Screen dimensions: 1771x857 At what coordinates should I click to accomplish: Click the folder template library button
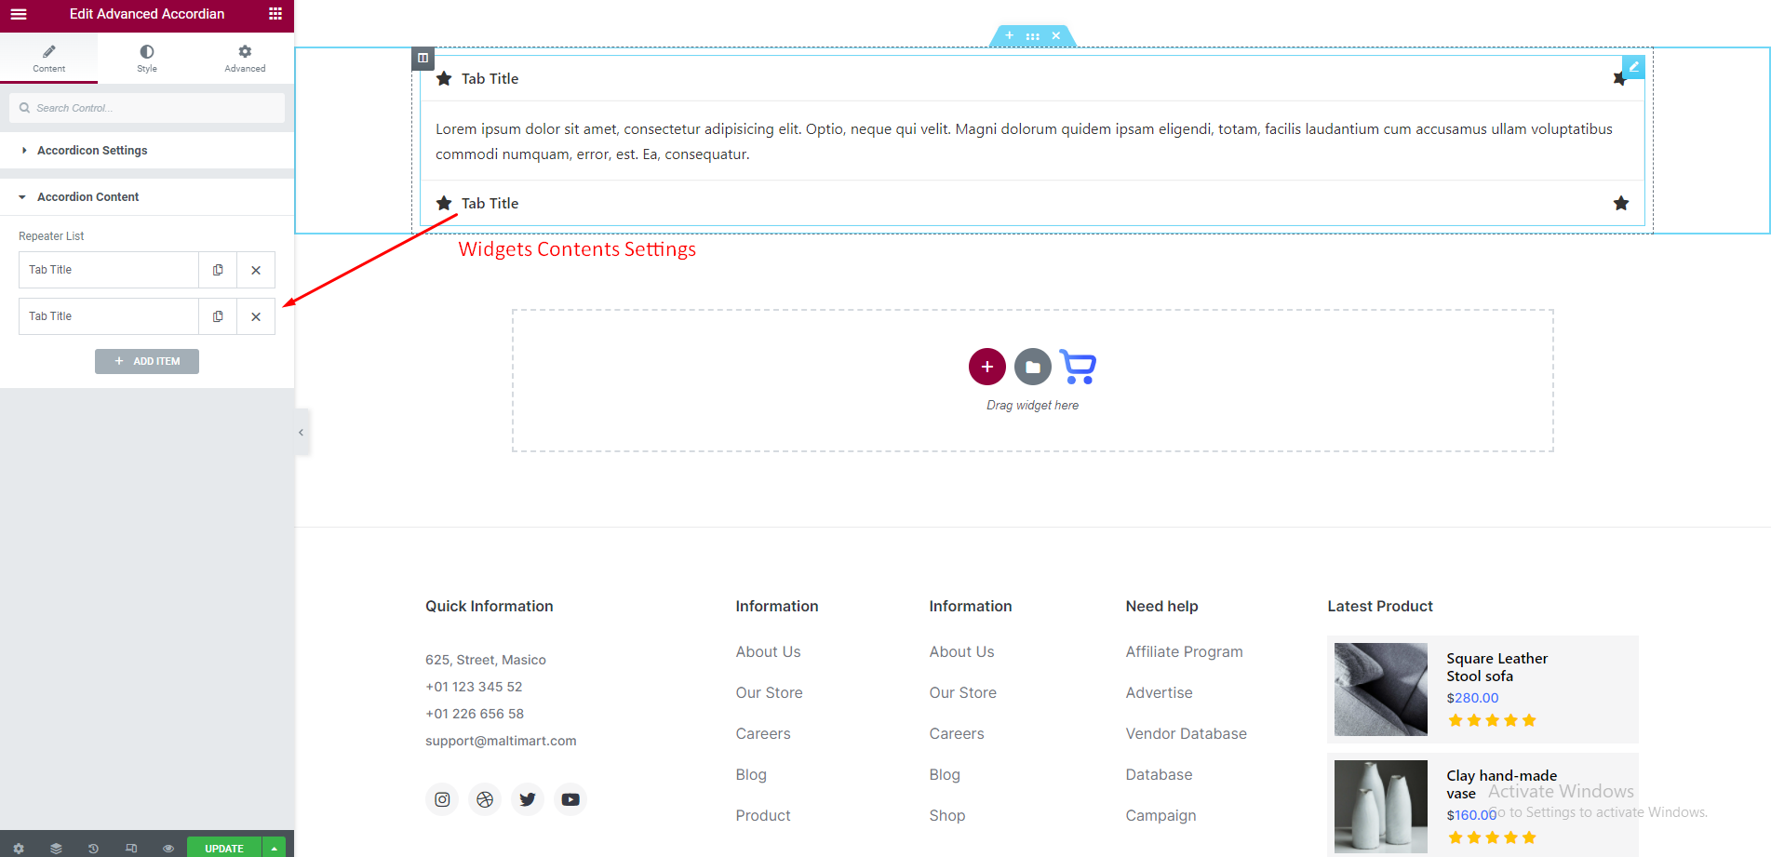coord(1032,367)
